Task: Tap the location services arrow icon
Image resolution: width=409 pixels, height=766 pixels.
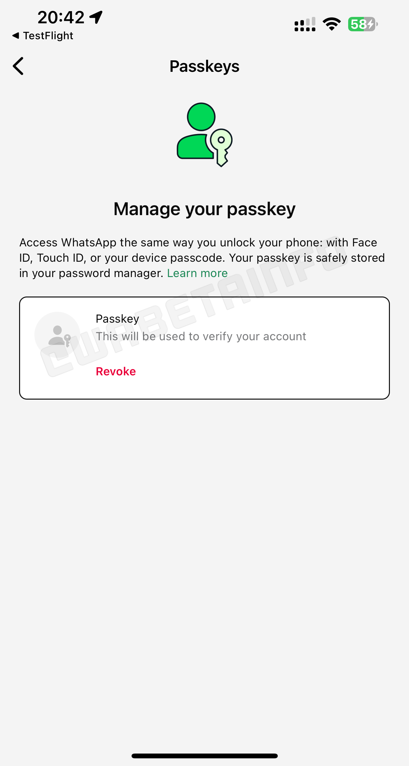Action: [96, 17]
